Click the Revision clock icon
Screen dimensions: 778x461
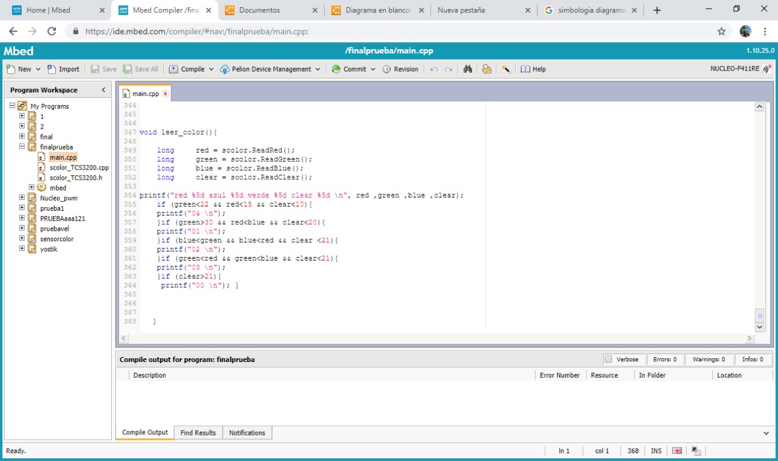click(387, 69)
